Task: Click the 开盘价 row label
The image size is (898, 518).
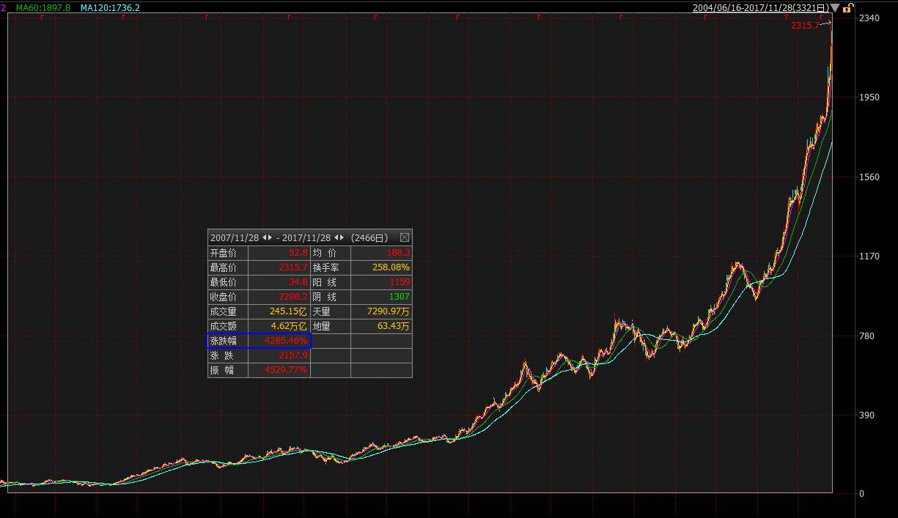Action: coord(224,253)
